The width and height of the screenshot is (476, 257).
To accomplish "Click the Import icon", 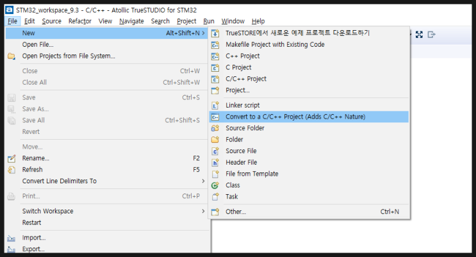I will pyautogui.click(x=12, y=238).
